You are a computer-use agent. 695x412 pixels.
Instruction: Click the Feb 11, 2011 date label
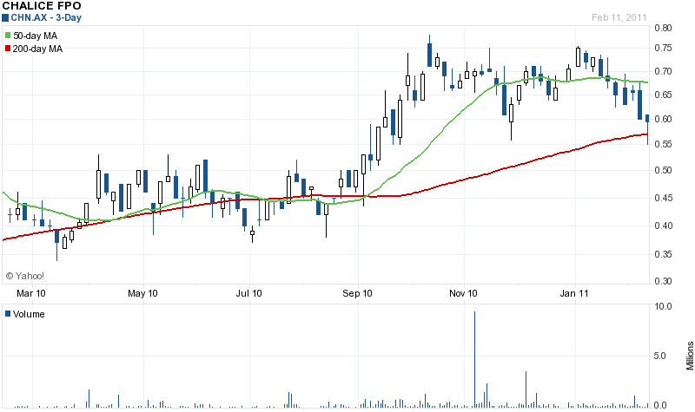[x=619, y=17]
